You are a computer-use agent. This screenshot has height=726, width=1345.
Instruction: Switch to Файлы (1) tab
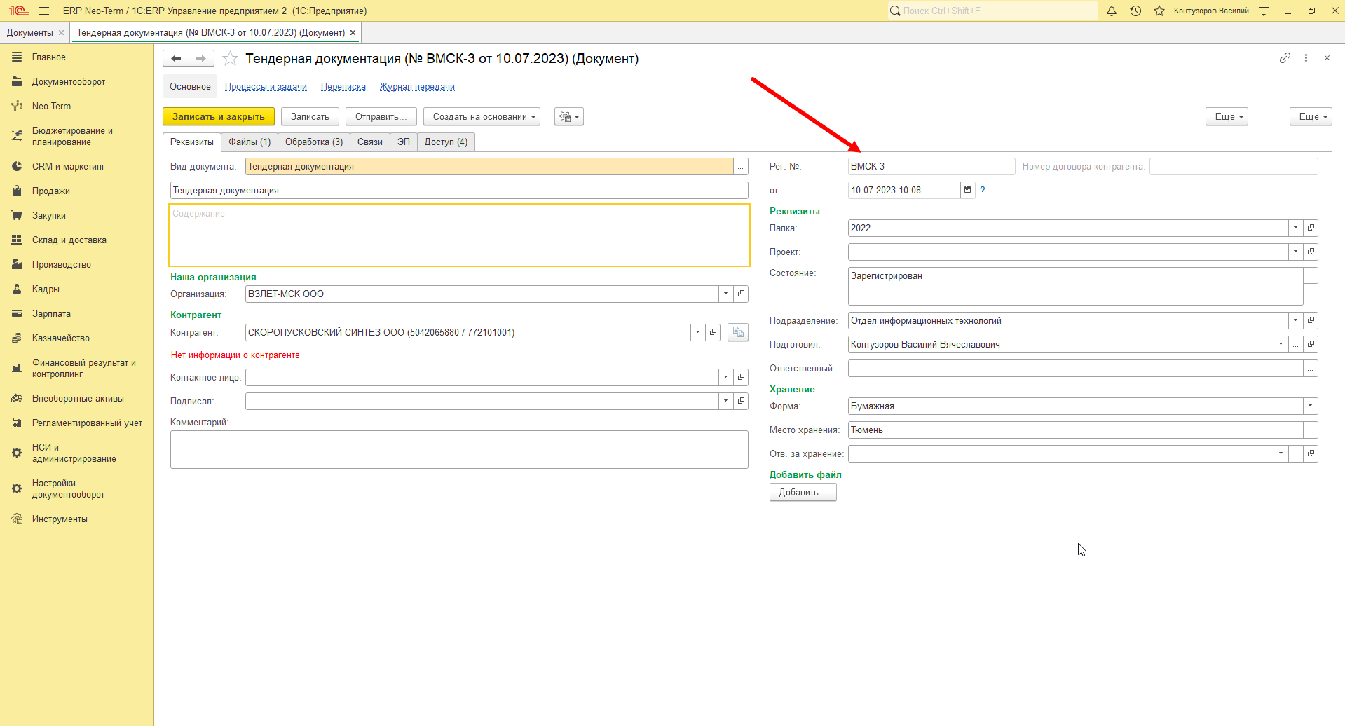(x=250, y=142)
